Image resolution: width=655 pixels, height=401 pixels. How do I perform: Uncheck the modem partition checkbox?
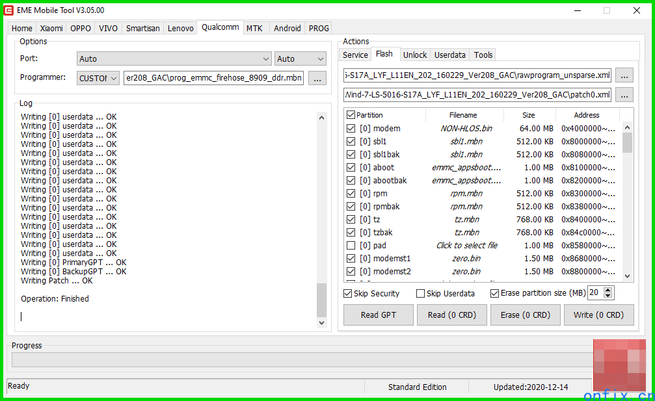[351, 129]
